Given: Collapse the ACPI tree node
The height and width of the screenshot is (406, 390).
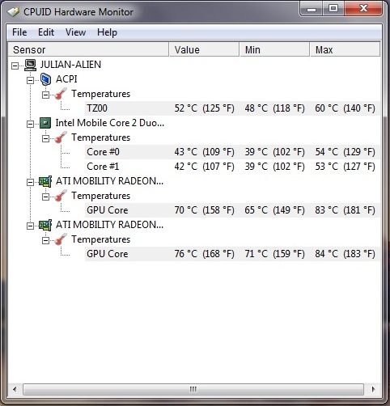Looking at the screenshot, I should click(30, 80).
